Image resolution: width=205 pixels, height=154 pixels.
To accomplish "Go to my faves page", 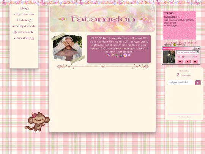I will 24,14.
